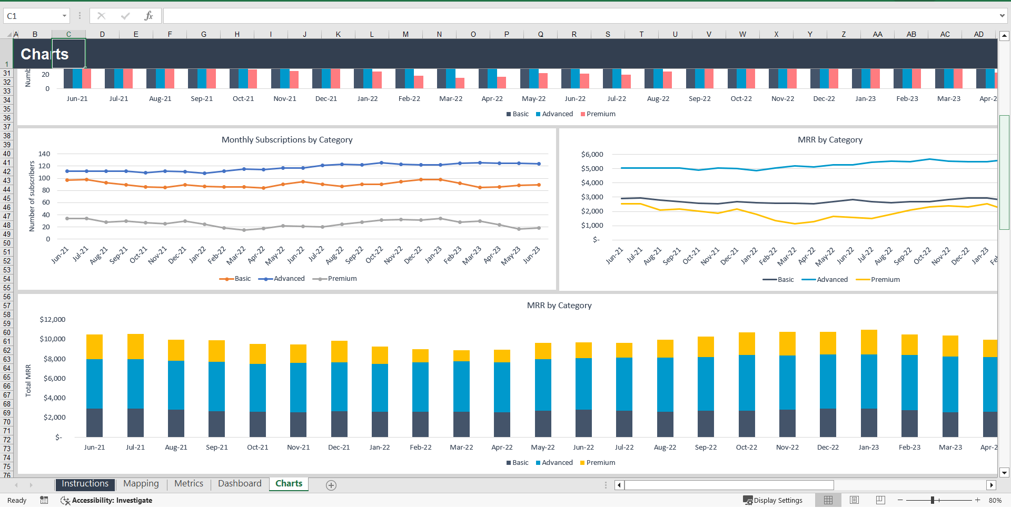Viewport: 1011px width, 508px height.
Task: Click the Enter checkmark icon beside formula bar
Action: coord(125,16)
